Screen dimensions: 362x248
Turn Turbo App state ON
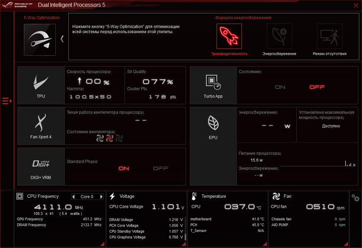280,87
